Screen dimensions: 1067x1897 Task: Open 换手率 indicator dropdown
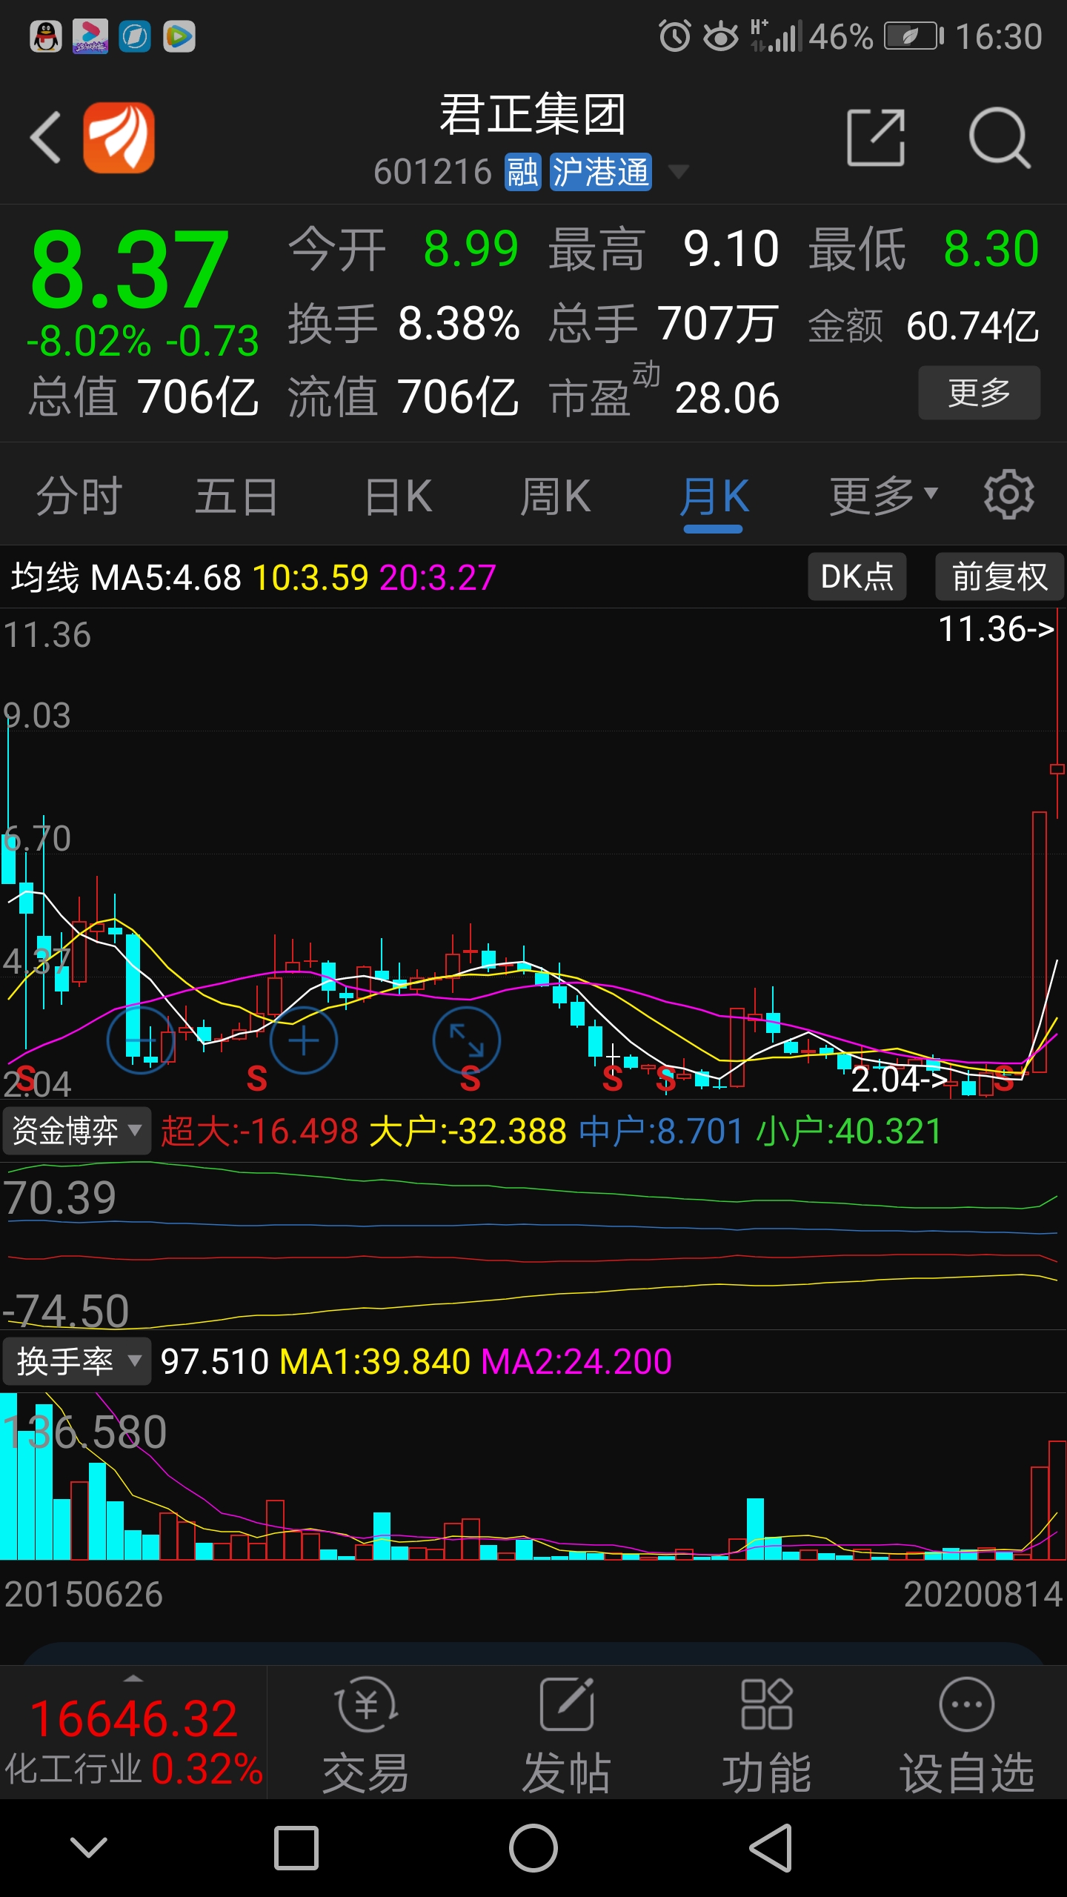pyautogui.click(x=76, y=1361)
